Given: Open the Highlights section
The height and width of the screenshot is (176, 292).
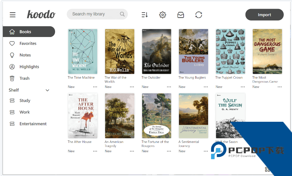Looking at the screenshot, I should tap(29, 67).
